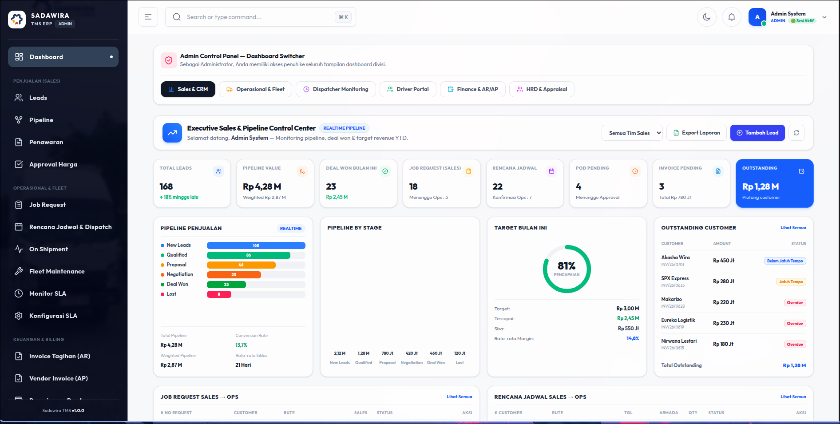Click the trending chart icon of Executive Sales
The height and width of the screenshot is (424, 840).
[x=172, y=133]
